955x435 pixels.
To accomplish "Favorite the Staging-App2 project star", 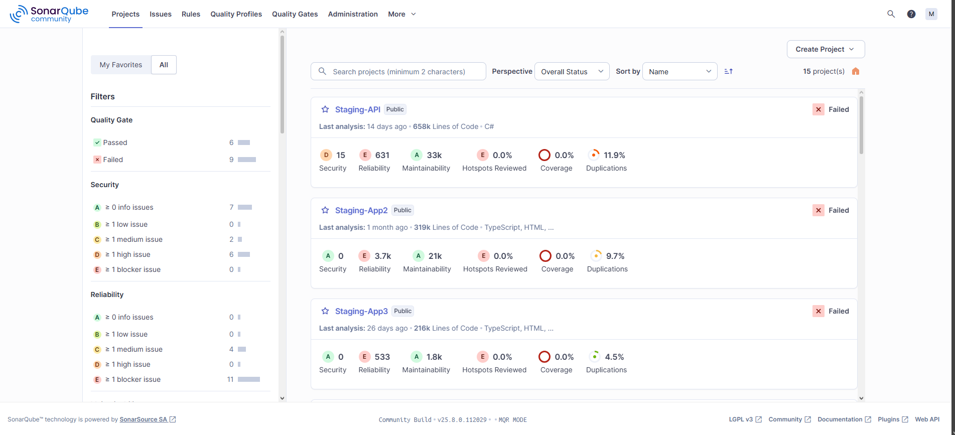I will pyautogui.click(x=325, y=210).
